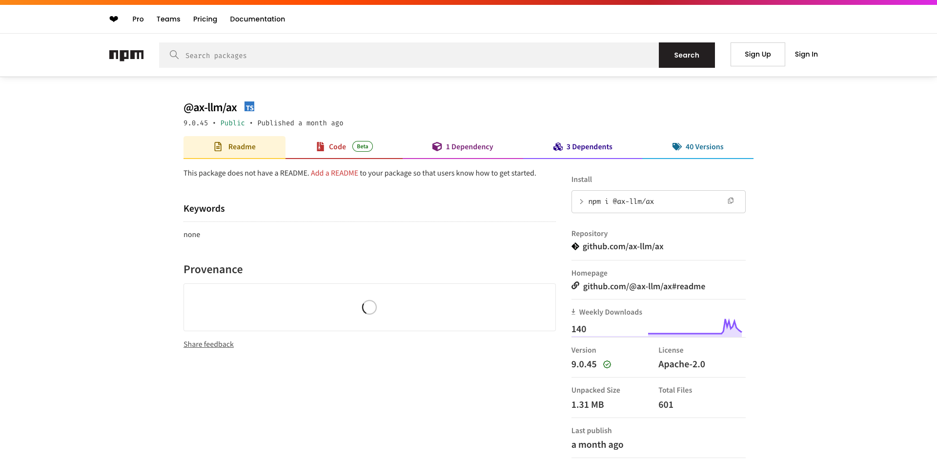Click the Readme tab document icon
This screenshot has width=937, height=459.
218,146
